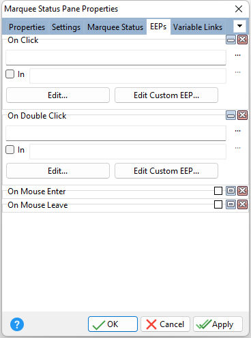This screenshot has width=251, height=338.
Task: Click the Apply button
Action: point(218,324)
